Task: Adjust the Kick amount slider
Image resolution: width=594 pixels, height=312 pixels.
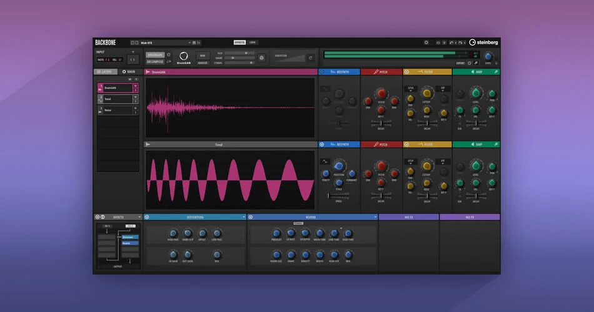Action: pyautogui.click(x=239, y=53)
